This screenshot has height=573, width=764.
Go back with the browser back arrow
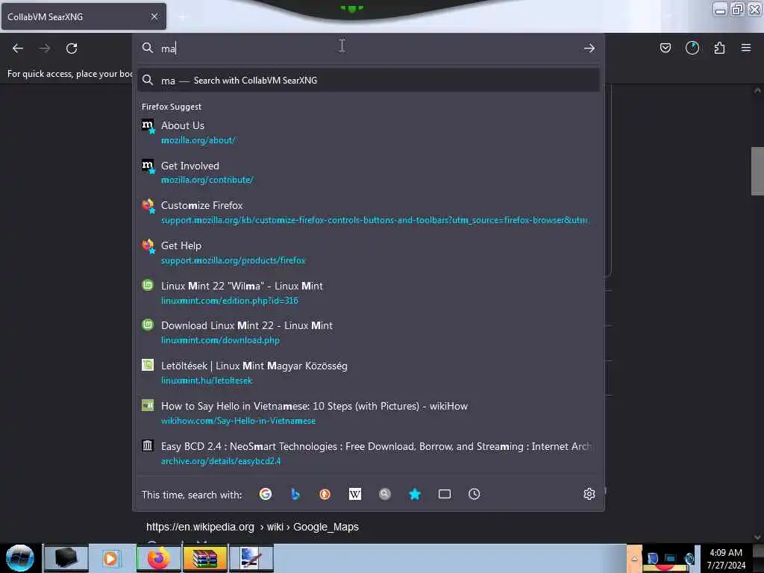(18, 48)
